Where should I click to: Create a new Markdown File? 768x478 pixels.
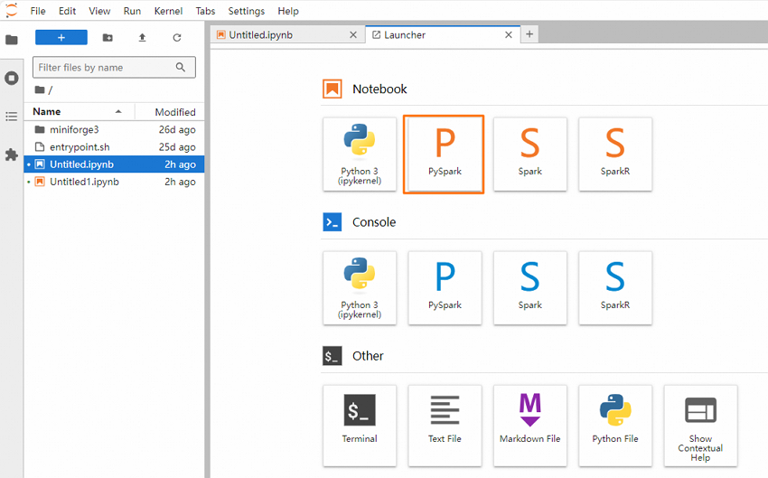[x=529, y=421]
